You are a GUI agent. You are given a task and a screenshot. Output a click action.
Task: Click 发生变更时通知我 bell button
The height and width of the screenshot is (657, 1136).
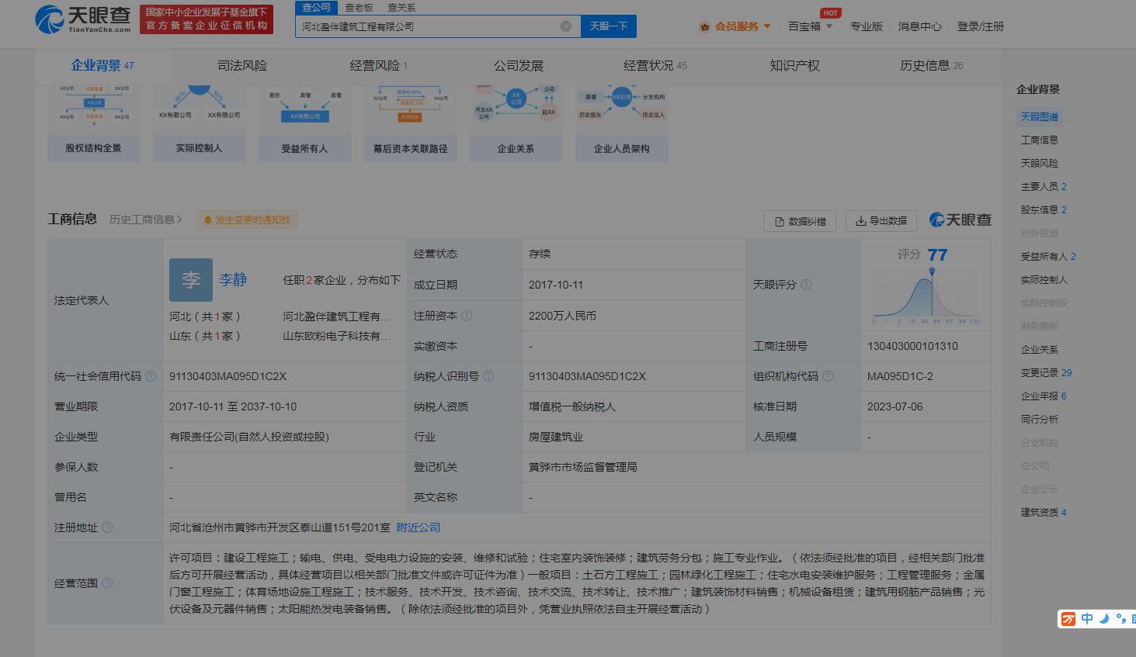point(247,220)
